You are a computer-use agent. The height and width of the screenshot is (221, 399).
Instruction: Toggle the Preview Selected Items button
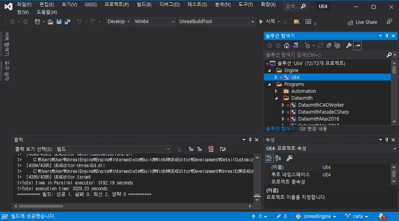[357, 45]
